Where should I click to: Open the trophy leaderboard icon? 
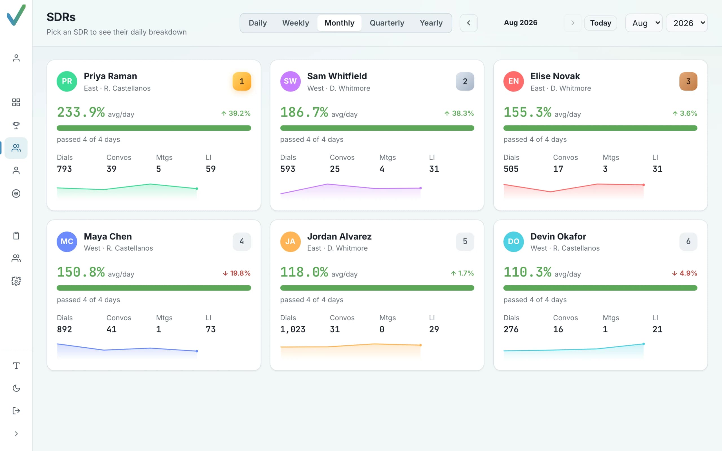pos(16,125)
